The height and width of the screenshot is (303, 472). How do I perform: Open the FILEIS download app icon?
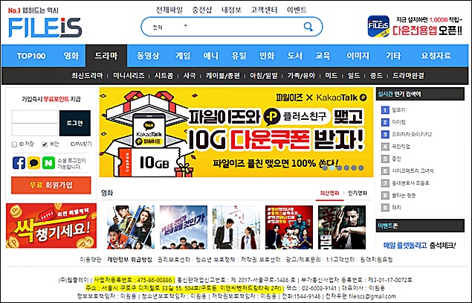(378, 26)
